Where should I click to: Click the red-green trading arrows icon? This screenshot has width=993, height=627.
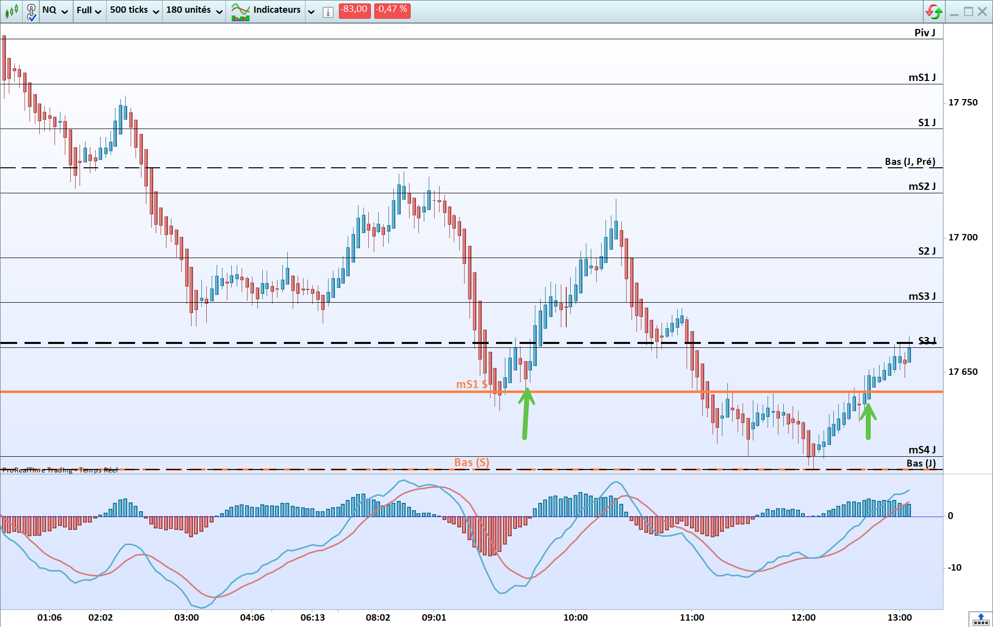(934, 11)
